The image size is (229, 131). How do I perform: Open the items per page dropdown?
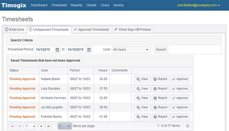tap(65, 126)
